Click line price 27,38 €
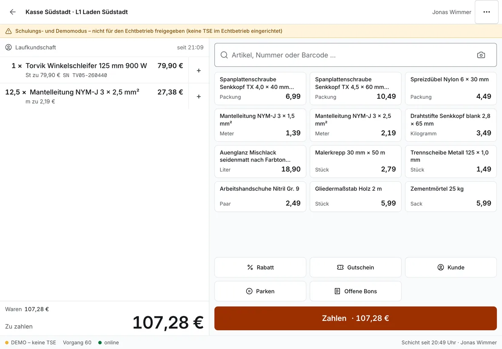Screen dimensions: 502x349 click(170, 92)
